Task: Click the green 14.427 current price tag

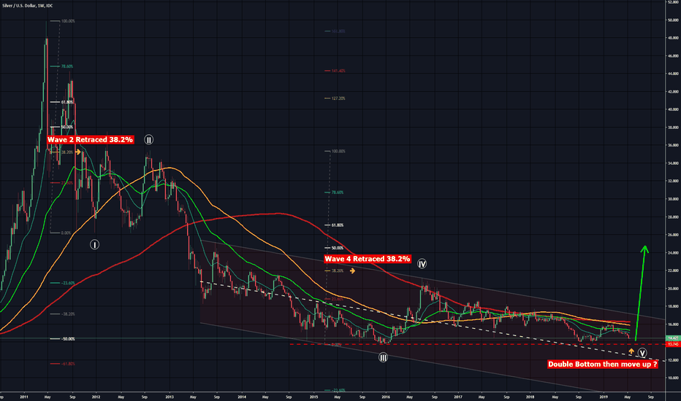Action: tap(673, 338)
